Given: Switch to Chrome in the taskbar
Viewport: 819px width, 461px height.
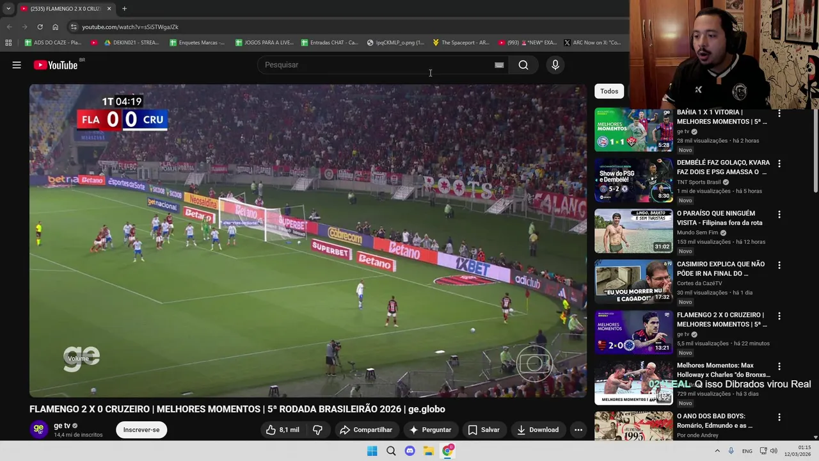Looking at the screenshot, I should coord(447,451).
